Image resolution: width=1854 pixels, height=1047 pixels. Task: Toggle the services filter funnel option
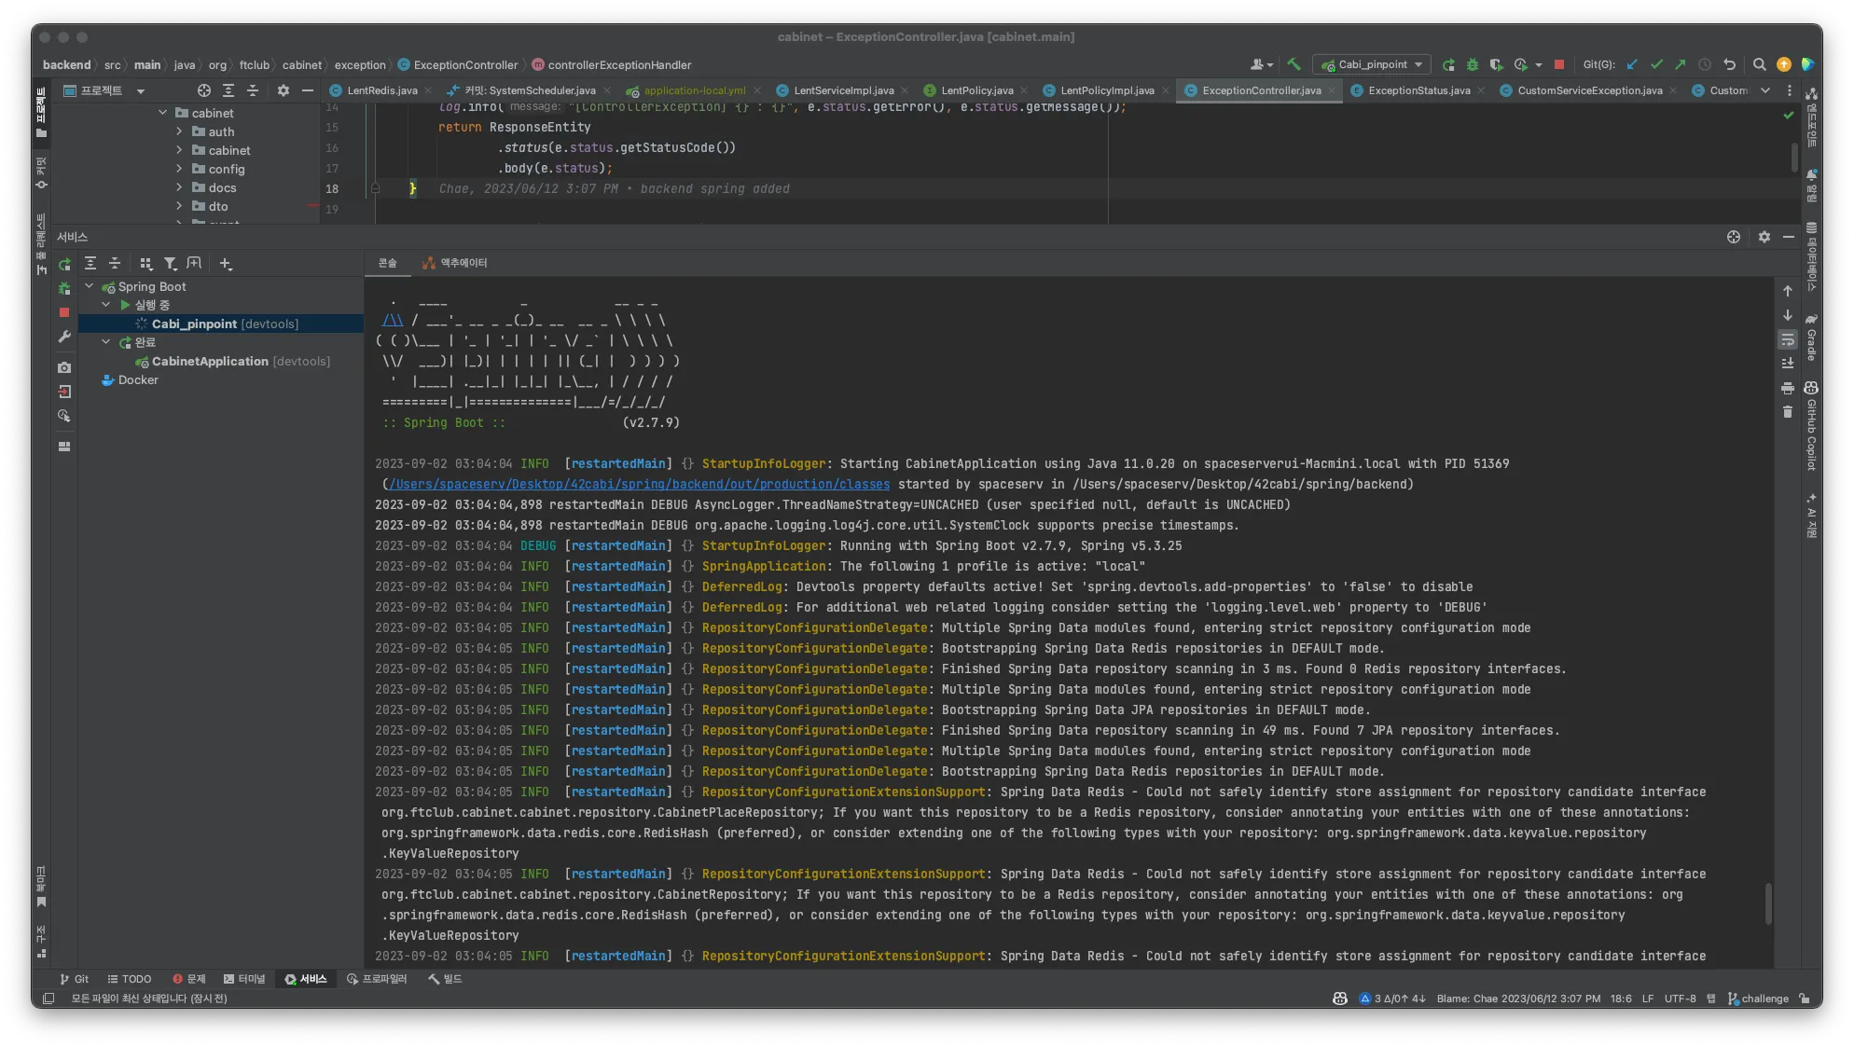170,264
